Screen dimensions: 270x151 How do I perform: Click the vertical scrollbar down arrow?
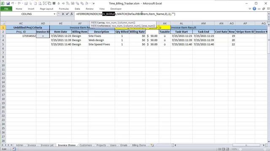coord(269,142)
